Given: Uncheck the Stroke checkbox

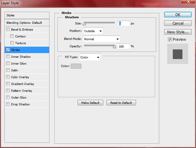Looking at the screenshot, I should click(x=8, y=50).
